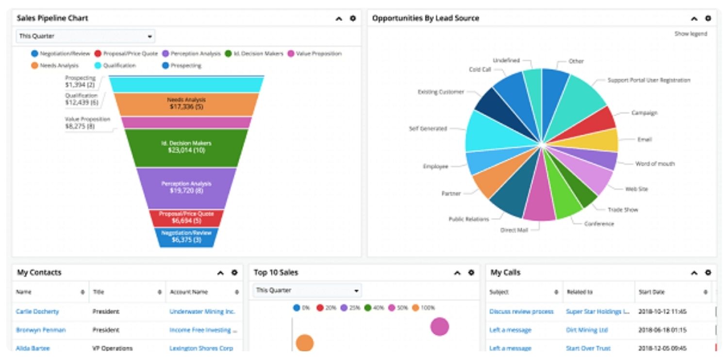Screen dimensions: 728x359
Task: Open Dirt Mining Ltd related record
Action: coord(587,330)
